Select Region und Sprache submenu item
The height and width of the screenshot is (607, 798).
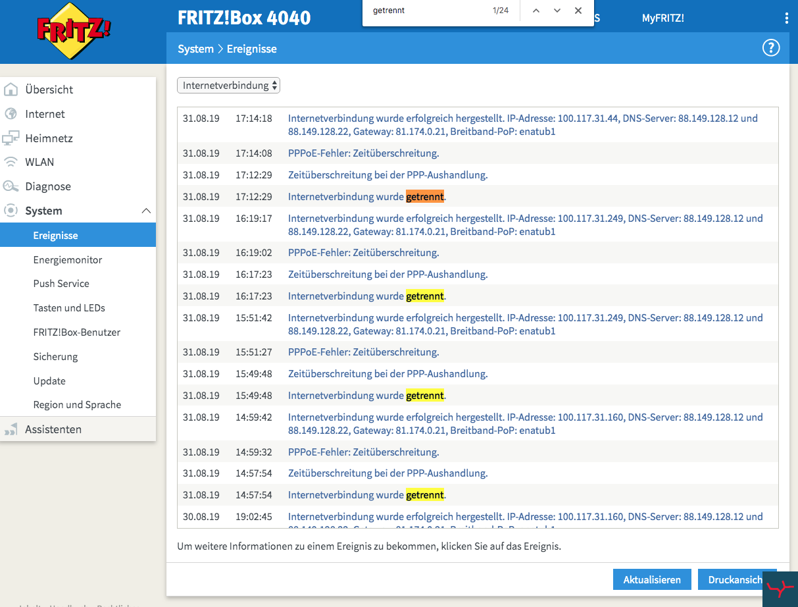click(x=77, y=405)
